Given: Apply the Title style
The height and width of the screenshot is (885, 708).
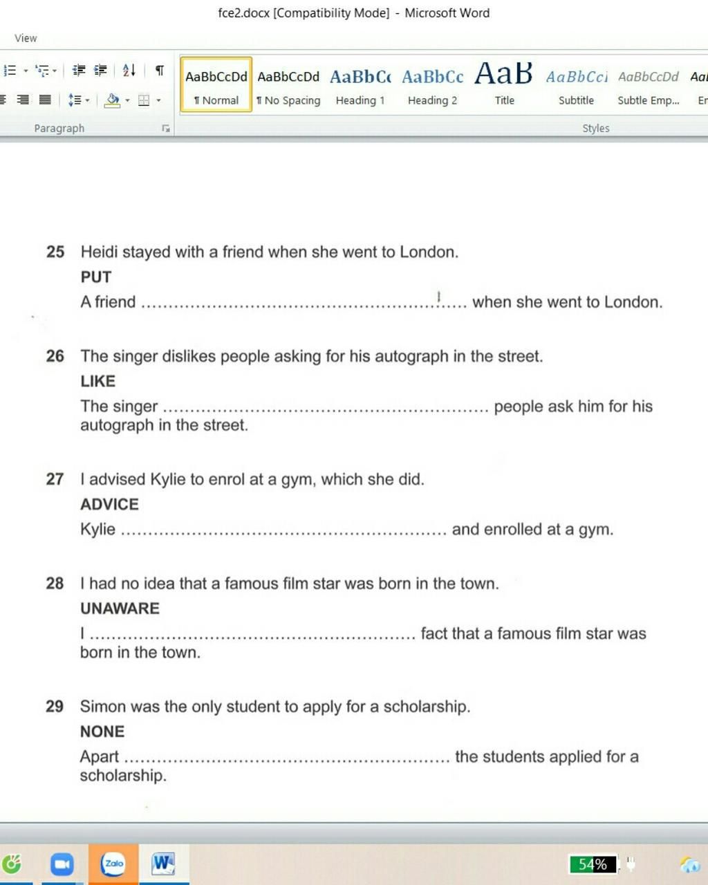Looking at the screenshot, I should pyautogui.click(x=504, y=84).
